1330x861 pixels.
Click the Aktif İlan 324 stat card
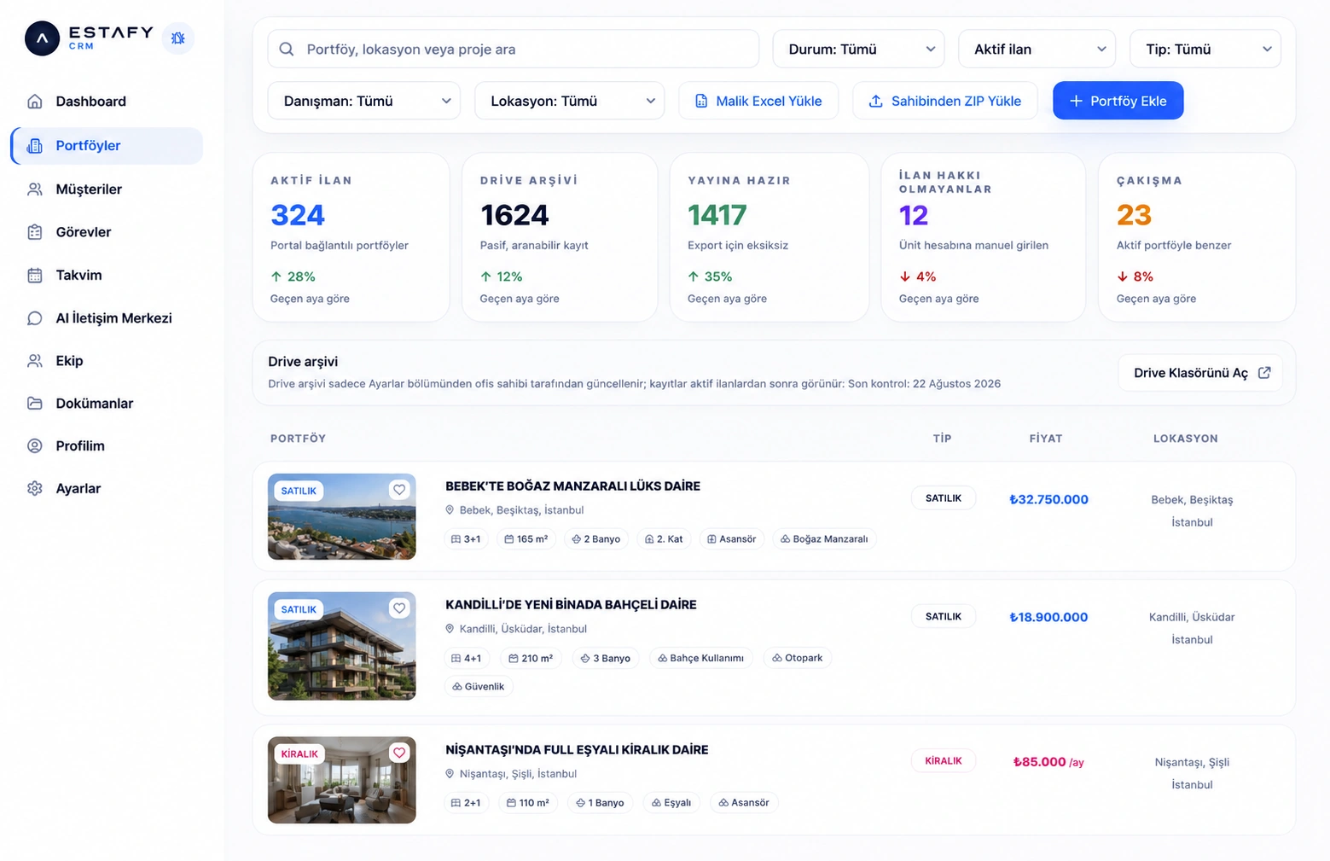tap(351, 237)
